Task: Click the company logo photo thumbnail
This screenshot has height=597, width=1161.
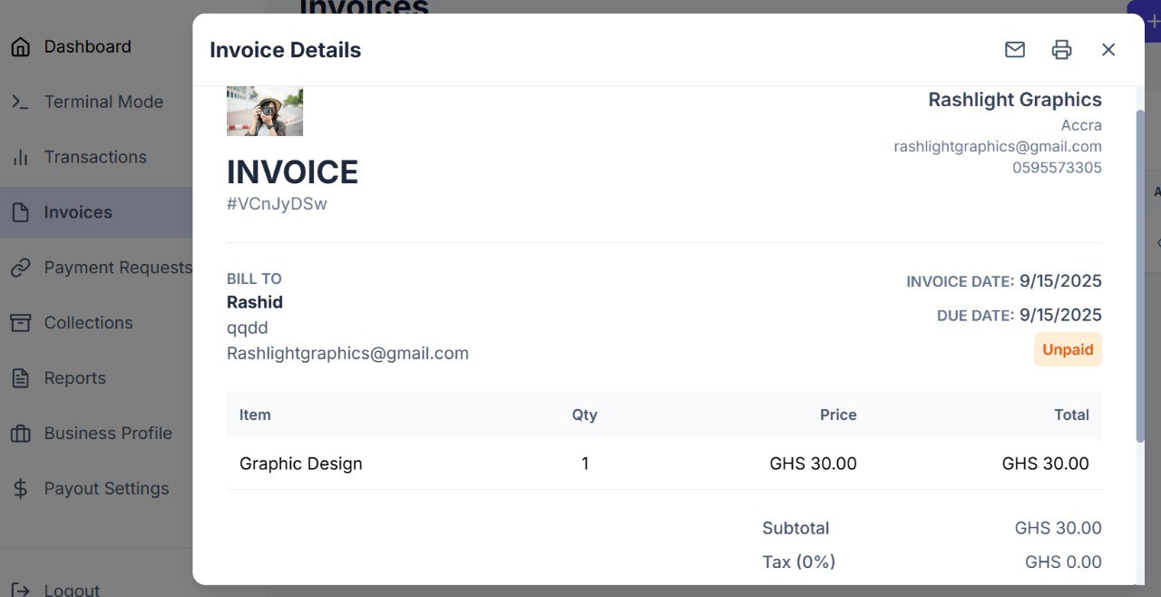Action: [265, 112]
